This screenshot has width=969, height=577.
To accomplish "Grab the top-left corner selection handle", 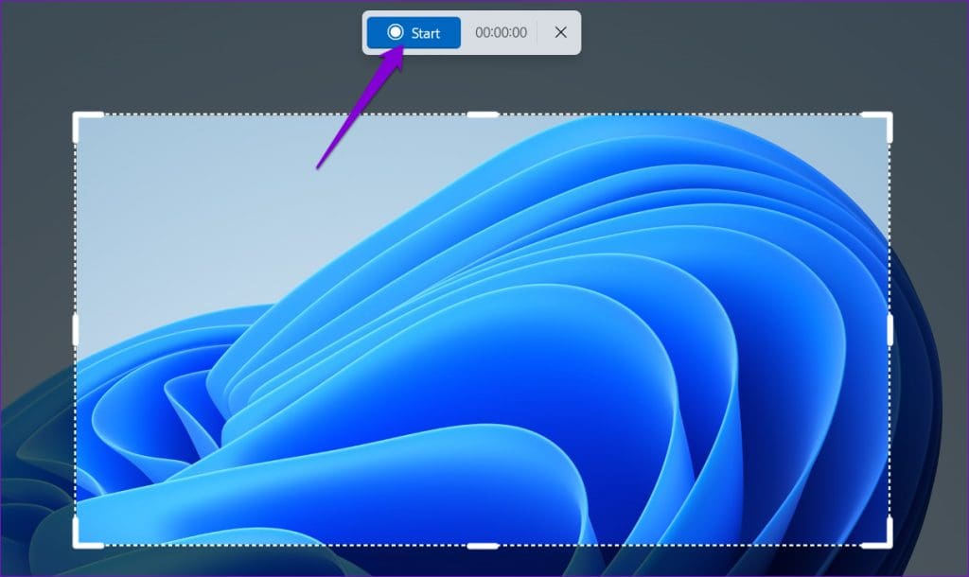I will click(x=87, y=127).
